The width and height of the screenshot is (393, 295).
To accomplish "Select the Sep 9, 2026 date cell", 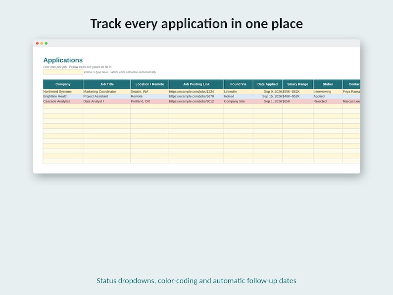I will (x=268, y=92).
